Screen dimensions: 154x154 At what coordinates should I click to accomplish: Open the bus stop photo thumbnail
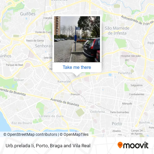77,39
